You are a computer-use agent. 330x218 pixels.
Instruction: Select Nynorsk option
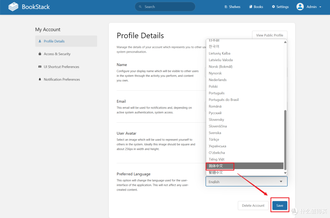[245, 73]
